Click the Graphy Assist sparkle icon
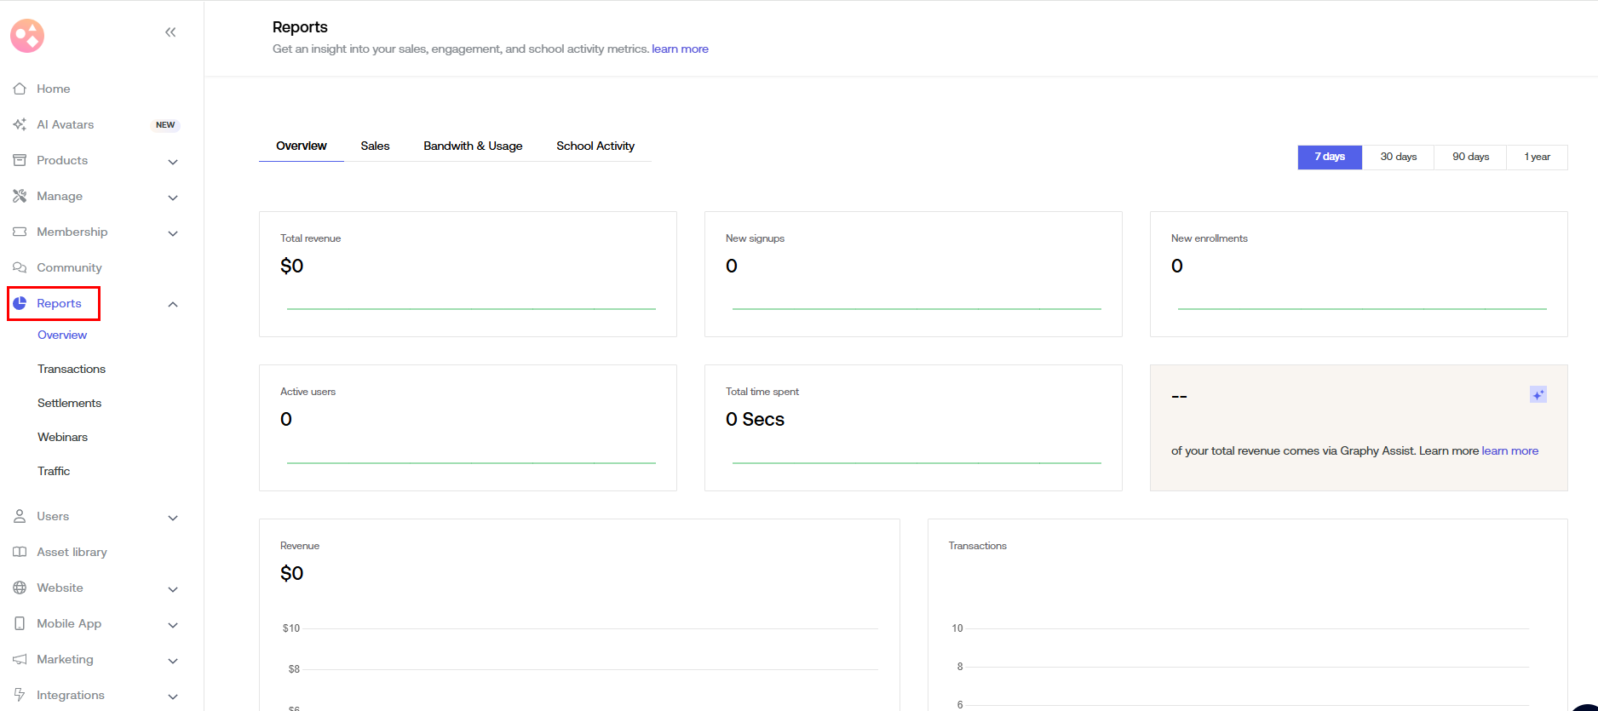This screenshot has height=711, width=1598. [x=1538, y=395]
